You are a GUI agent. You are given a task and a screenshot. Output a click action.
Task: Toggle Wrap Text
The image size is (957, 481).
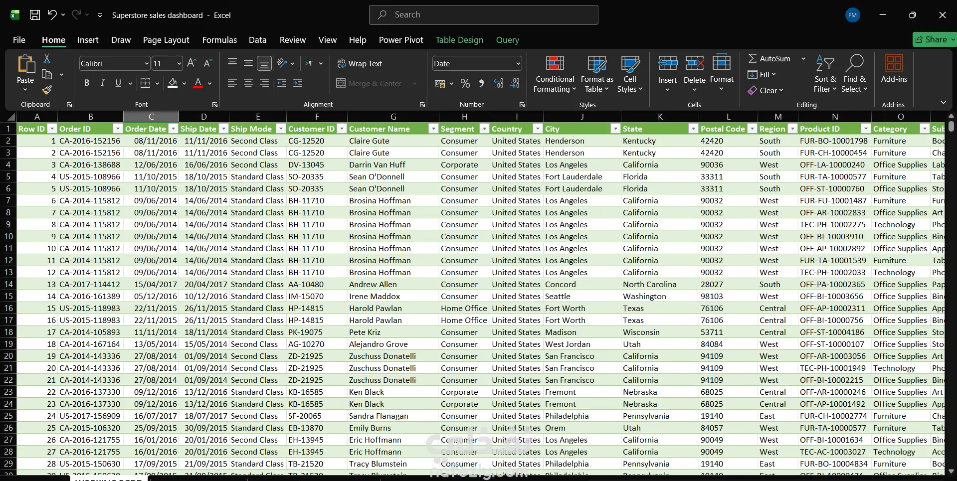coord(360,63)
